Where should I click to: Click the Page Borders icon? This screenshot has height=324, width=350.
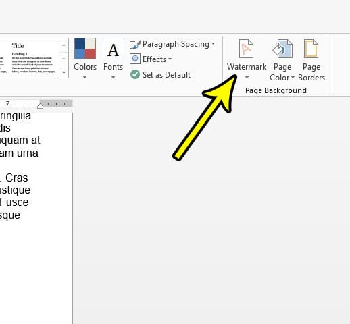(311, 49)
